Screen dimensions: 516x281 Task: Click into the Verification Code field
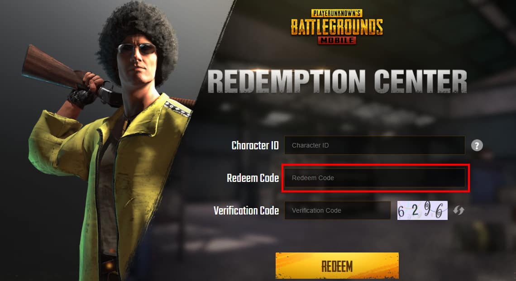337,210
